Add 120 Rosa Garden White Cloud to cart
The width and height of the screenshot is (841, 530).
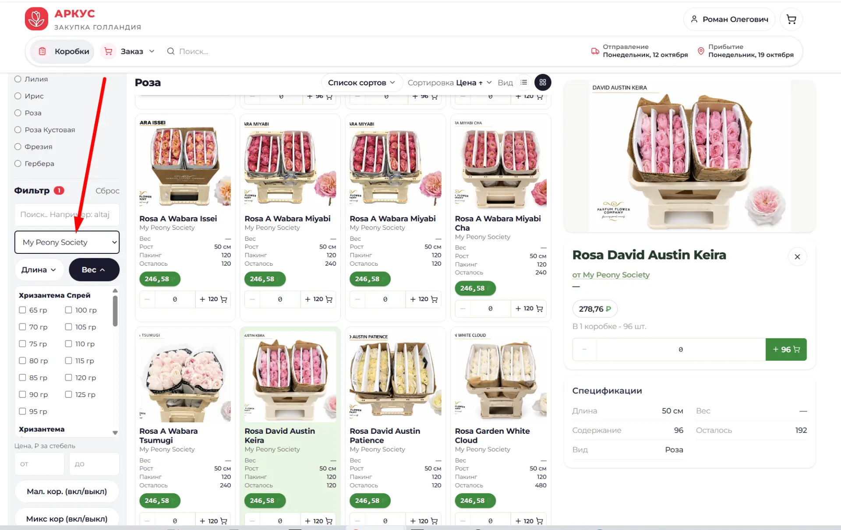point(529,521)
